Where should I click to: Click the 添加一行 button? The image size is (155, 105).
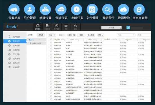[x=52, y=35]
